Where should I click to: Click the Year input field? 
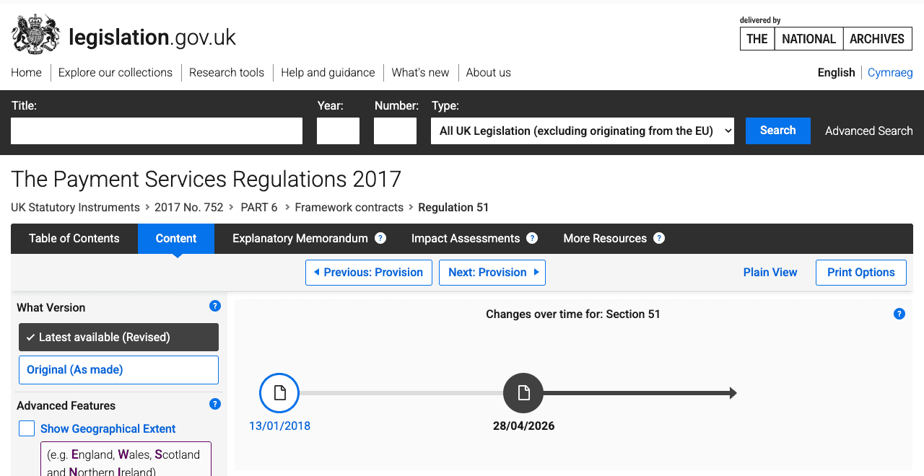[338, 131]
